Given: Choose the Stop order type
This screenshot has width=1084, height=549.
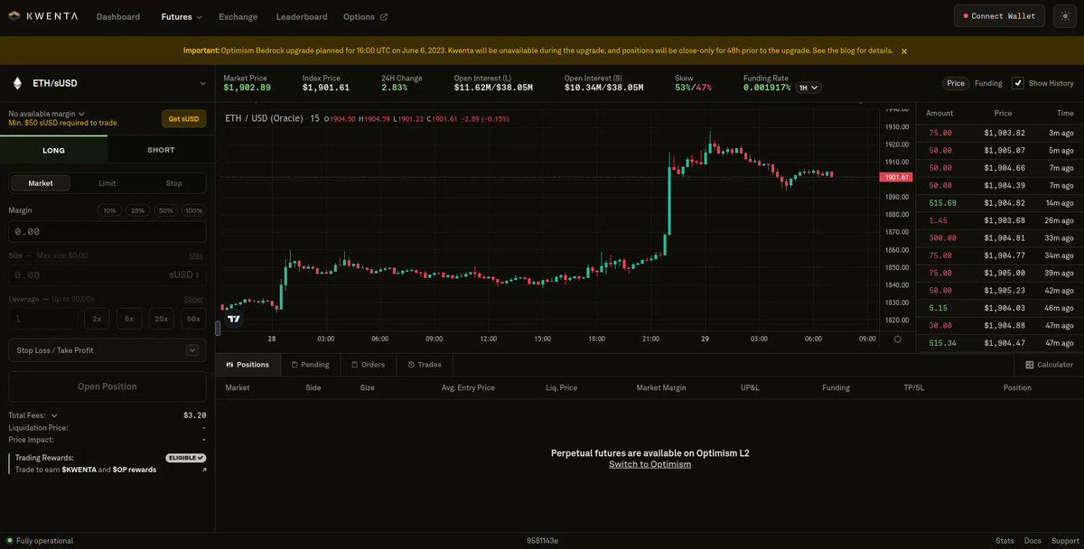Looking at the screenshot, I should pyautogui.click(x=173, y=183).
